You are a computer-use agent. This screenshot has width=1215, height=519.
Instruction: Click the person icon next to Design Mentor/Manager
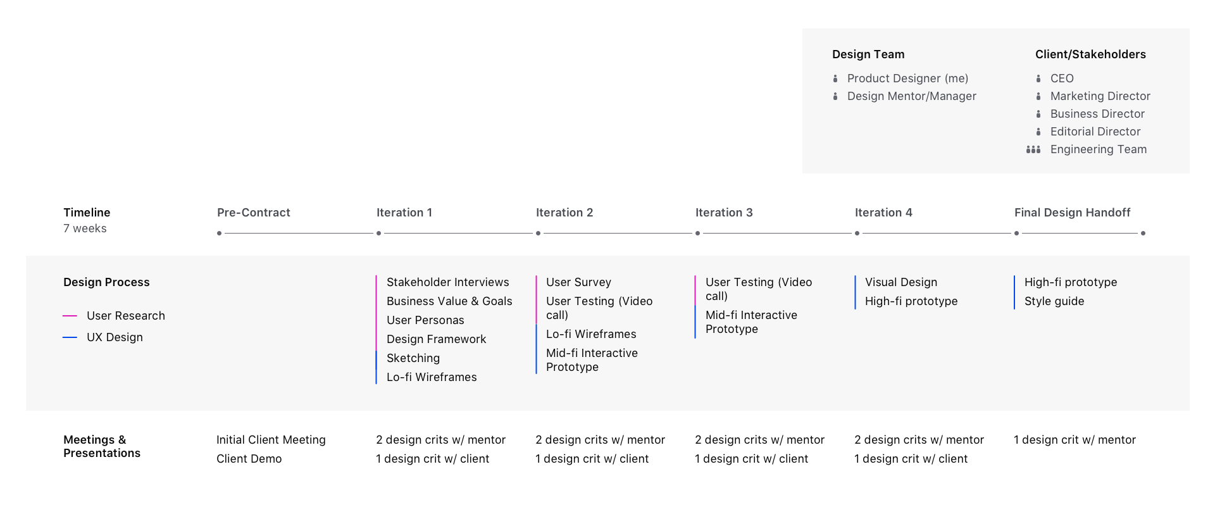[835, 96]
